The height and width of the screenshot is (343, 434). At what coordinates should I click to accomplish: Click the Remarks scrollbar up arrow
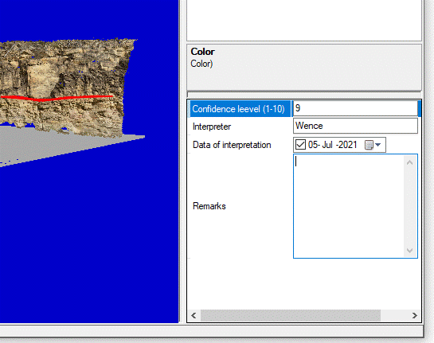pos(410,162)
